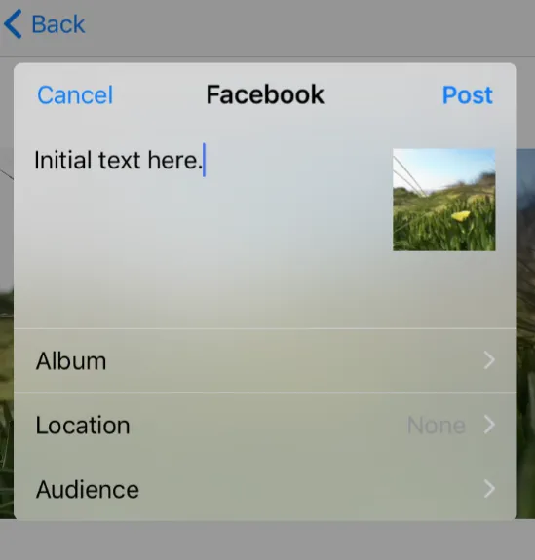Click the empty navigation bar beside Back

coord(307,28)
